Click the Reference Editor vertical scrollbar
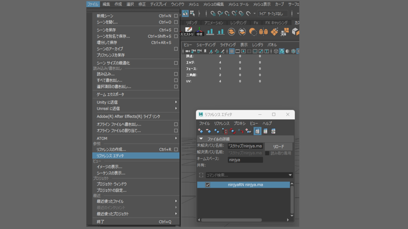Viewport: 408px width, 229px height. coord(292,200)
